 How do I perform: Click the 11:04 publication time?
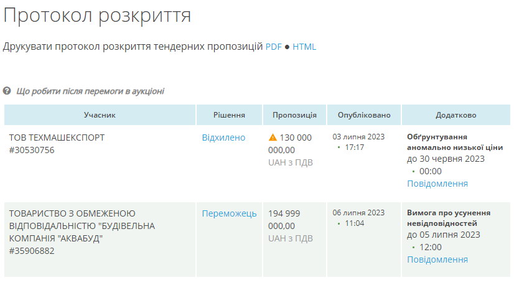click(354, 223)
